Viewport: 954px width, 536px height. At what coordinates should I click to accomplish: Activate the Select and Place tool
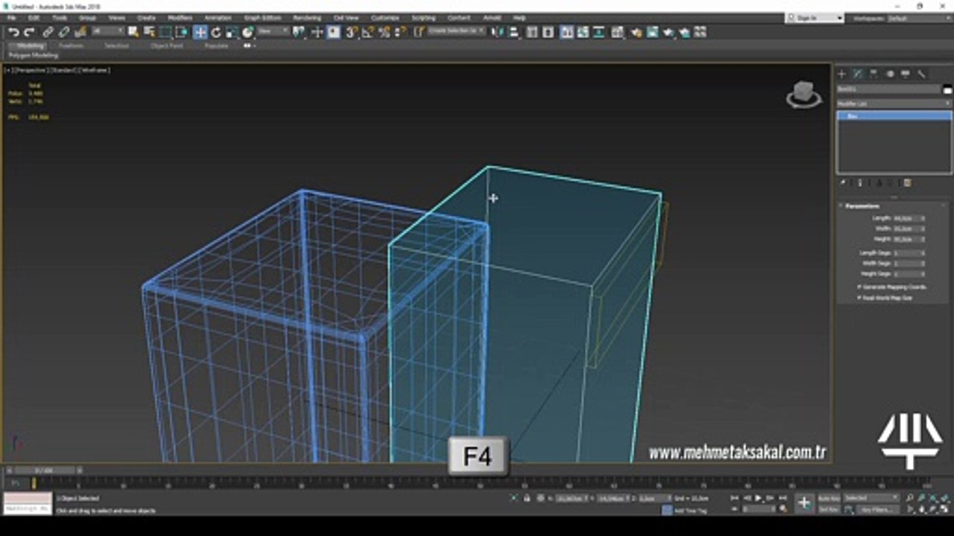click(x=248, y=32)
